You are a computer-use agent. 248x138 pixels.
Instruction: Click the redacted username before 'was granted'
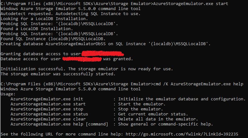[x=82, y=59]
